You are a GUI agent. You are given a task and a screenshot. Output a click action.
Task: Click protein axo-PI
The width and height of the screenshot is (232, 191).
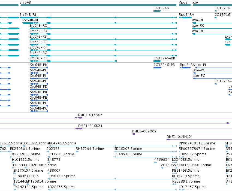pyautogui.click(x=214, y=68)
